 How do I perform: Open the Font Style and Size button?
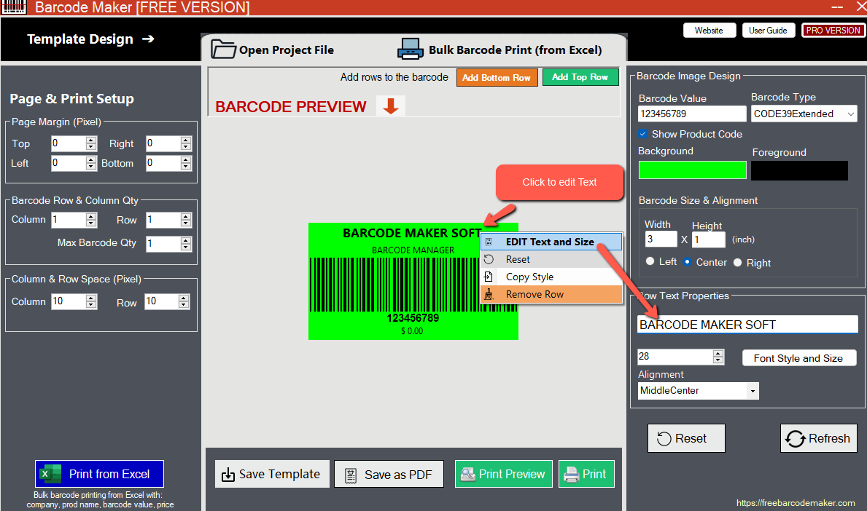798,358
